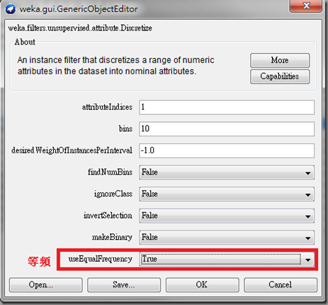Close the GenericObjectEditor window
The height and width of the screenshot is (305, 328).
(x=306, y=6)
